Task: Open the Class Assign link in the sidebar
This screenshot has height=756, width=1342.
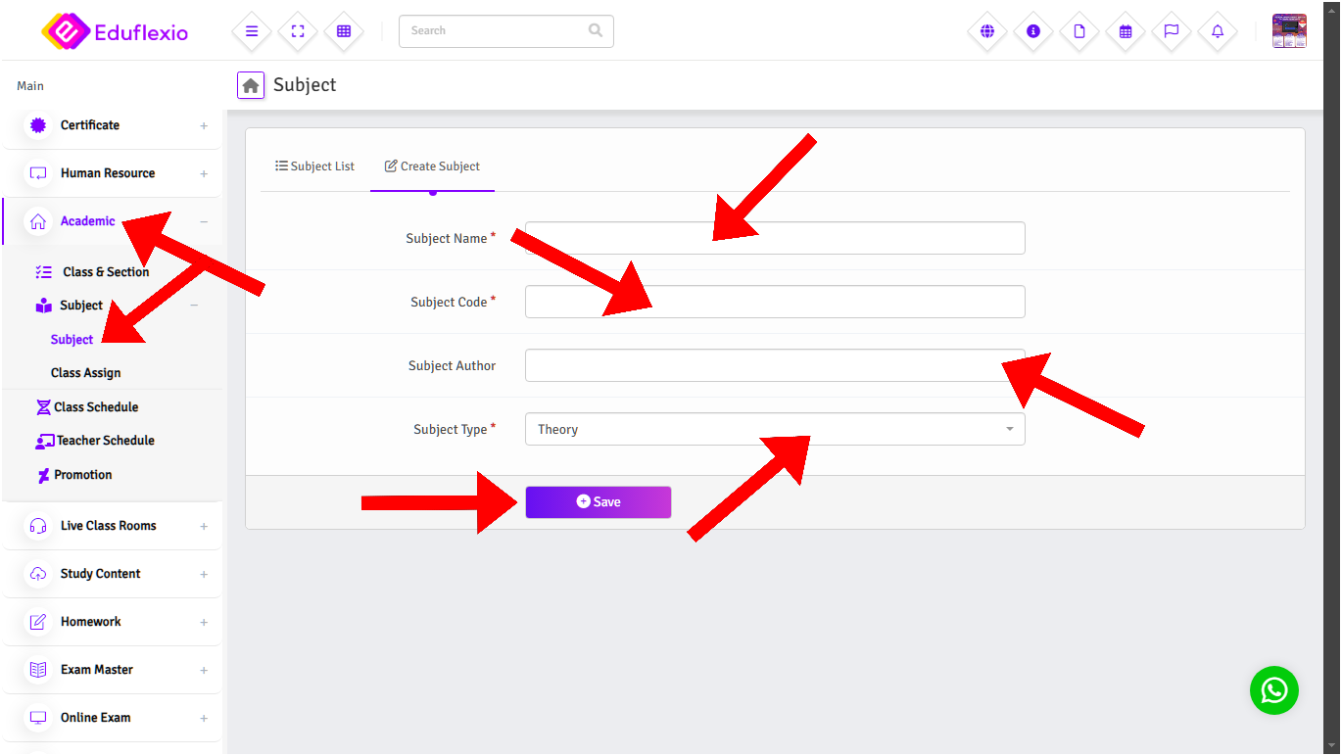Action: pyautogui.click(x=86, y=373)
